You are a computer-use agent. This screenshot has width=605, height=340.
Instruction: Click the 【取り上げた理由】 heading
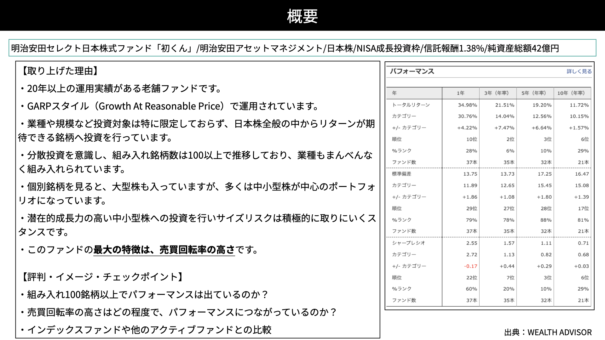(x=60, y=71)
